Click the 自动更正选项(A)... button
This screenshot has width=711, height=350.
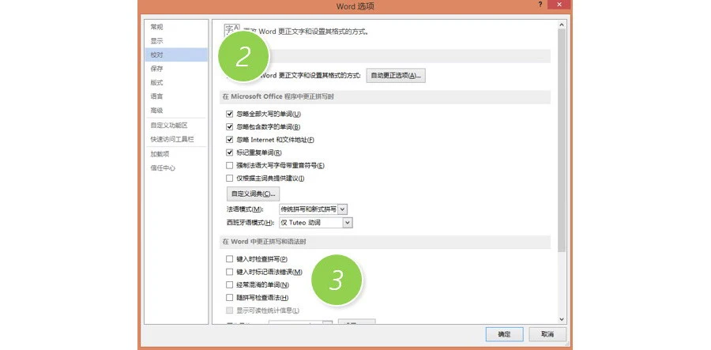pyautogui.click(x=396, y=75)
